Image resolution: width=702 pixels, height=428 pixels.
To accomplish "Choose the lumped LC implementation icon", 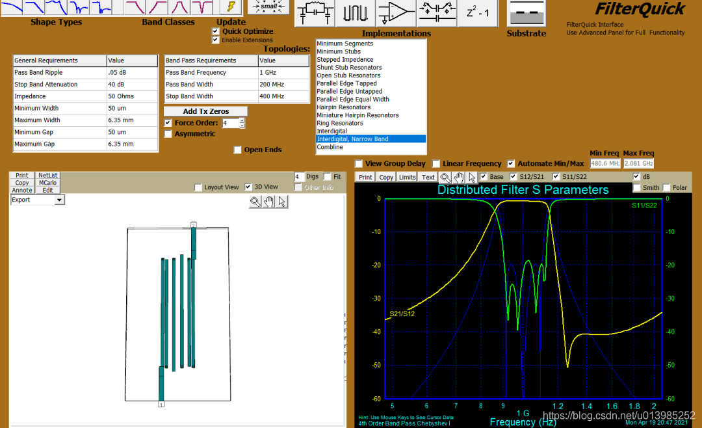I will tap(315, 12).
